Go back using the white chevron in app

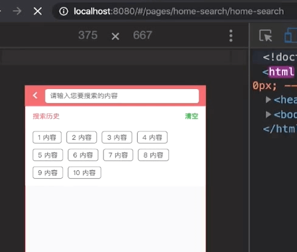[35, 96]
